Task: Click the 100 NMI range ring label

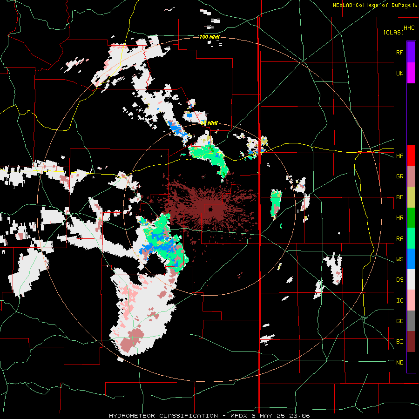Action: coord(209,37)
